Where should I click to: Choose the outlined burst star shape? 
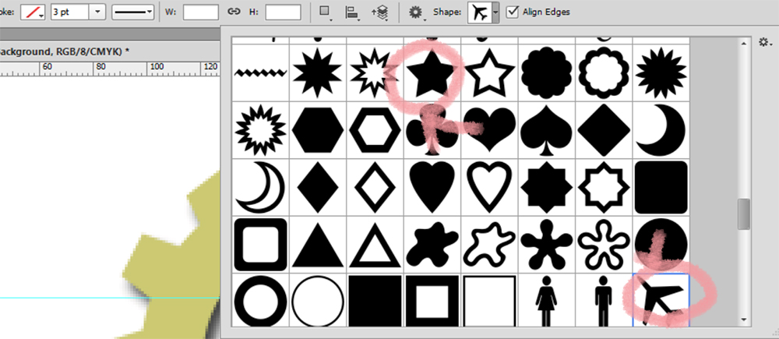pyautogui.click(x=375, y=73)
